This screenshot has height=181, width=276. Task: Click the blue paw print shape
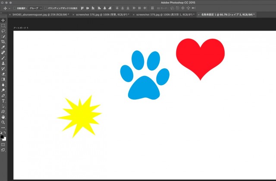(x=144, y=77)
